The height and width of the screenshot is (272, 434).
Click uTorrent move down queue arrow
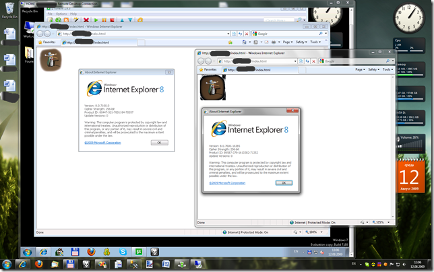(x=130, y=20)
